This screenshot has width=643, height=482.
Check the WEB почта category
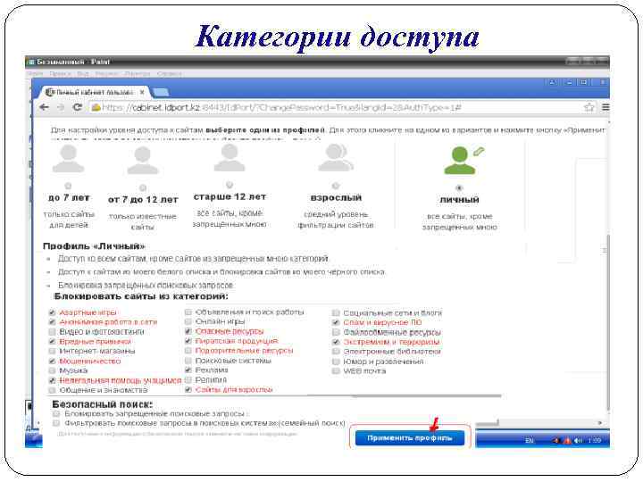[x=336, y=371]
